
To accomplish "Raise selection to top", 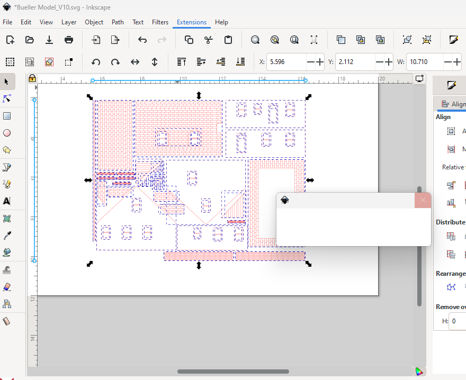I will [182, 62].
